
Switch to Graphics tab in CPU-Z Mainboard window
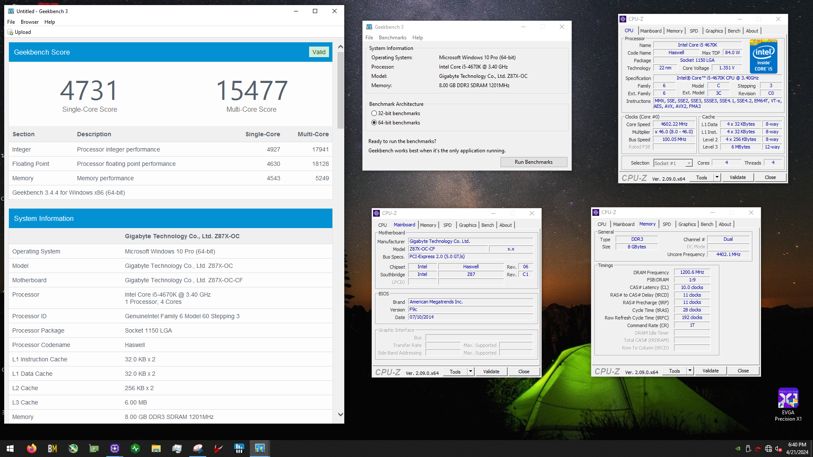[x=467, y=225]
